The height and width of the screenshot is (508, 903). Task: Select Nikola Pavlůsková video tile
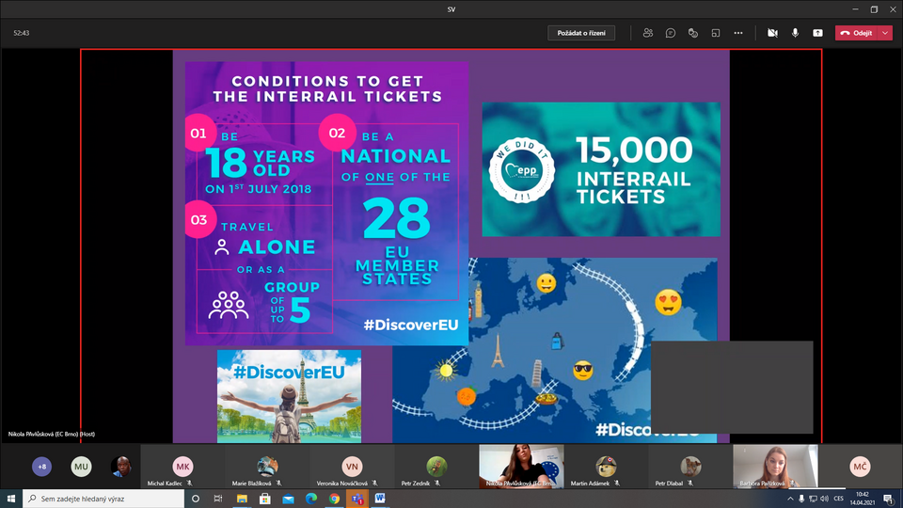click(521, 467)
